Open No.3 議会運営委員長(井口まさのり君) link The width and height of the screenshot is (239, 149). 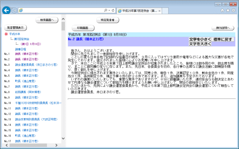coord(36,65)
